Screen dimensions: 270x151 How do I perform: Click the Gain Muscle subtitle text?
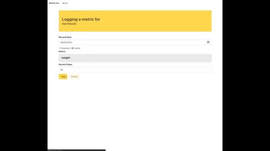[69, 24]
